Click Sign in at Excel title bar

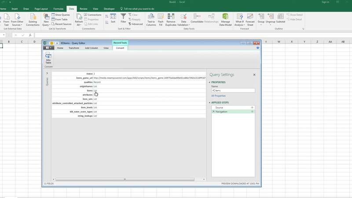click(x=325, y=2)
